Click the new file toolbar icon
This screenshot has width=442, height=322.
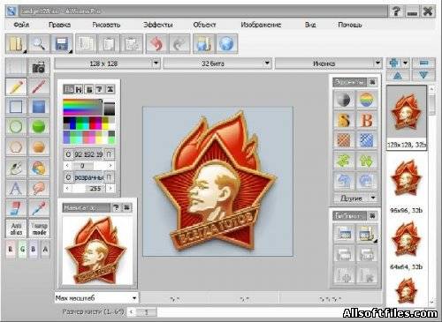(x=16, y=44)
